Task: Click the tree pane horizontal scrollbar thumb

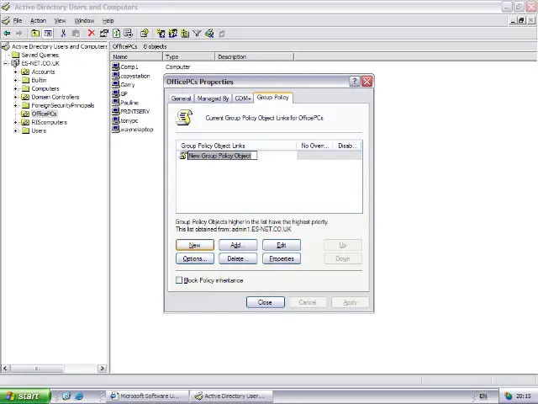Action: [x=37, y=369]
